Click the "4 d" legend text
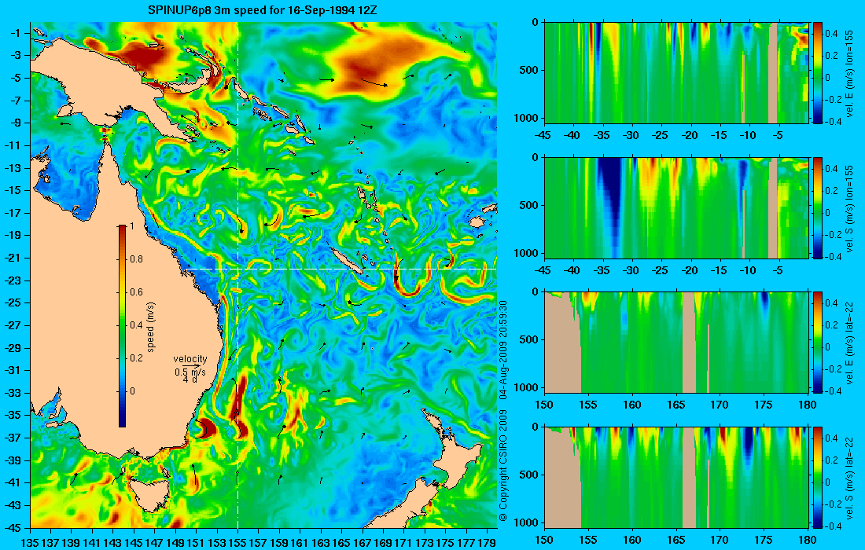865x550 pixels. (x=190, y=379)
